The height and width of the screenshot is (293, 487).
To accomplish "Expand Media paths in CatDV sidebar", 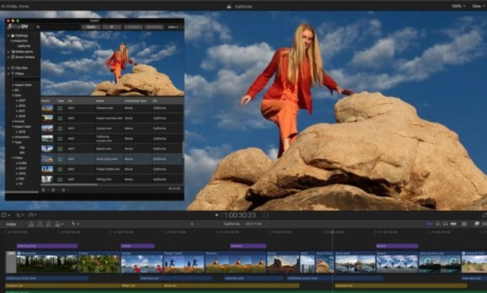I will click(x=8, y=52).
